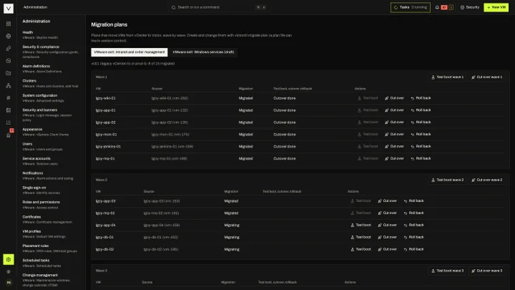Click the Migrating status for lgcy-db-02

click(232, 249)
